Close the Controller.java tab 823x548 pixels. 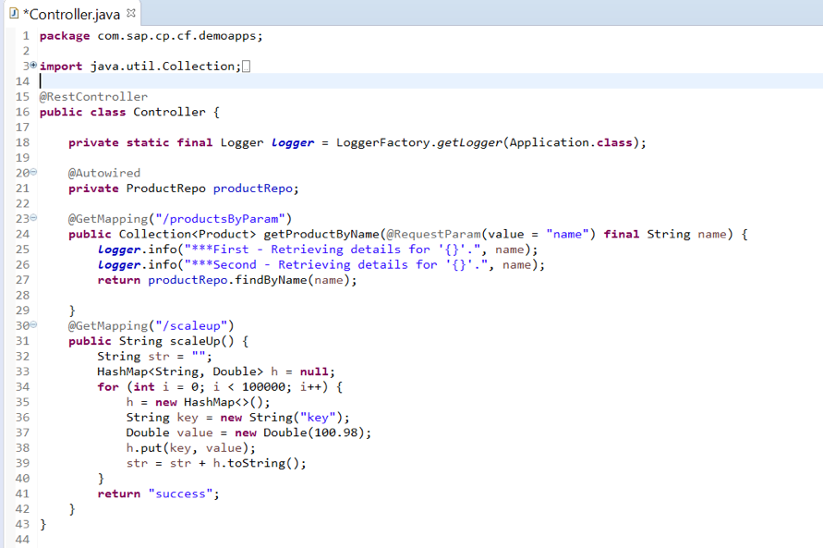131,13
